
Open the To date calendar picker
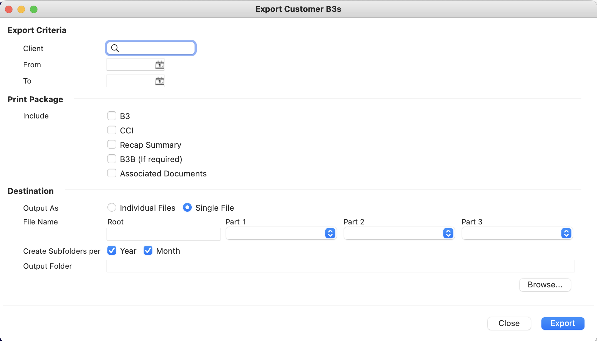point(160,81)
